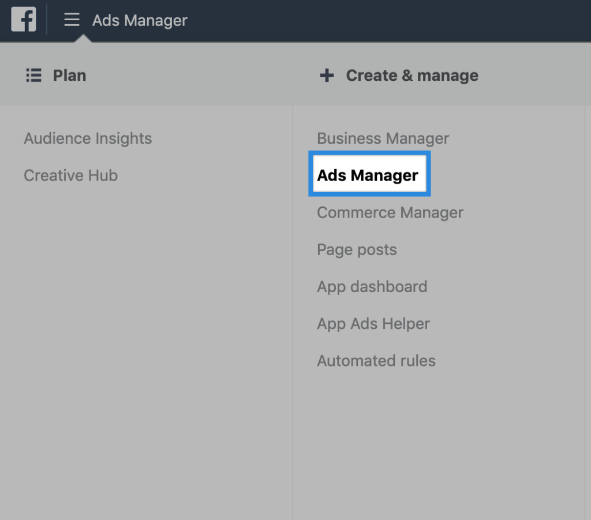Image resolution: width=591 pixels, height=520 pixels.
Task: Launch App Ads Helper
Action: click(373, 324)
